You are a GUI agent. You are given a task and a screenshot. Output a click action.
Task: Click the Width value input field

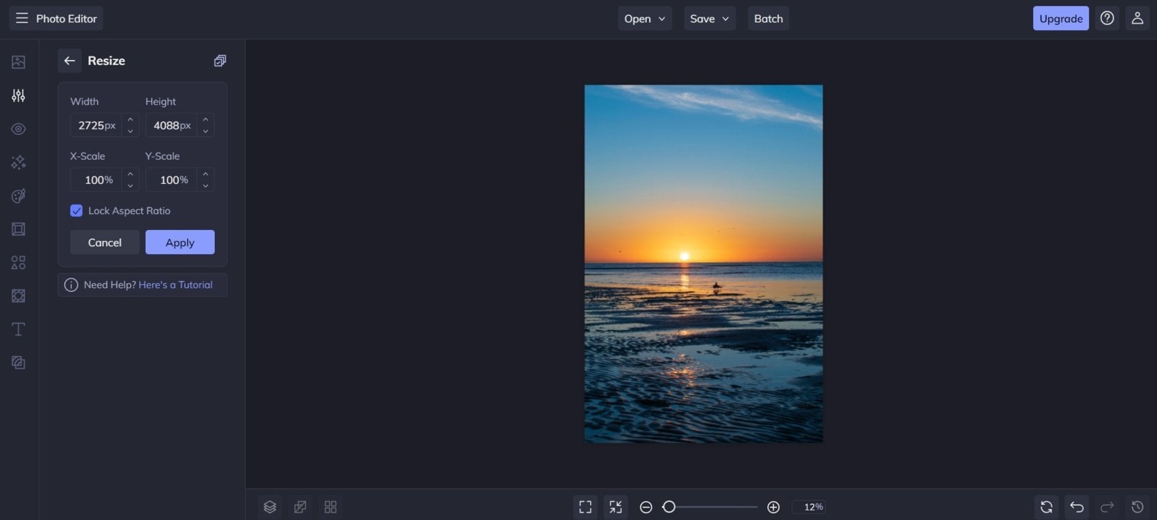pos(96,125)
